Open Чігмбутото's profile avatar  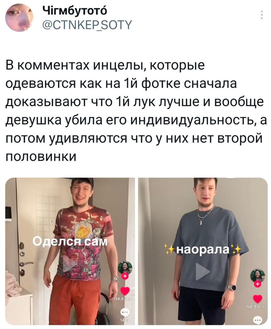[x=19, y=18]
